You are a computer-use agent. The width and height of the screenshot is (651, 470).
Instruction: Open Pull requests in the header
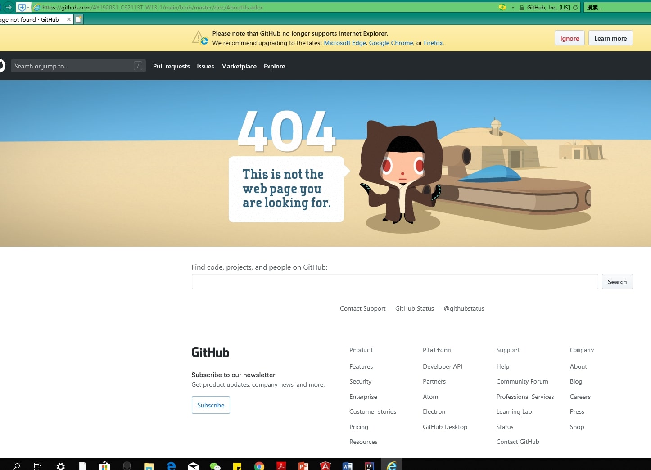171,66
